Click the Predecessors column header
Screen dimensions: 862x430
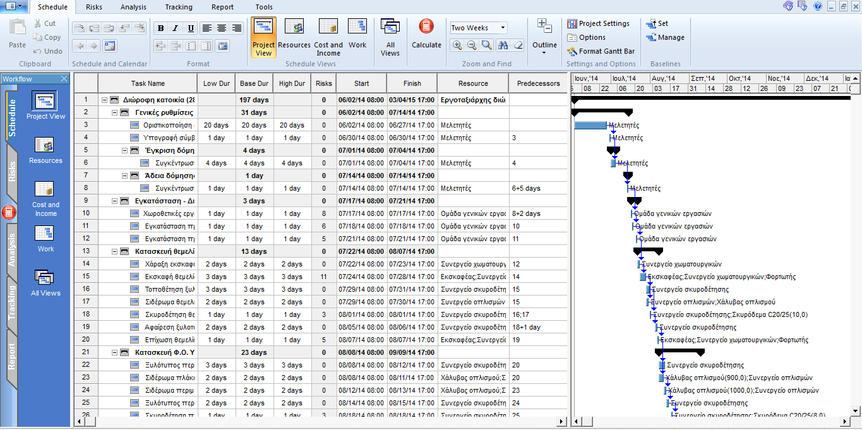coord(538,83)
